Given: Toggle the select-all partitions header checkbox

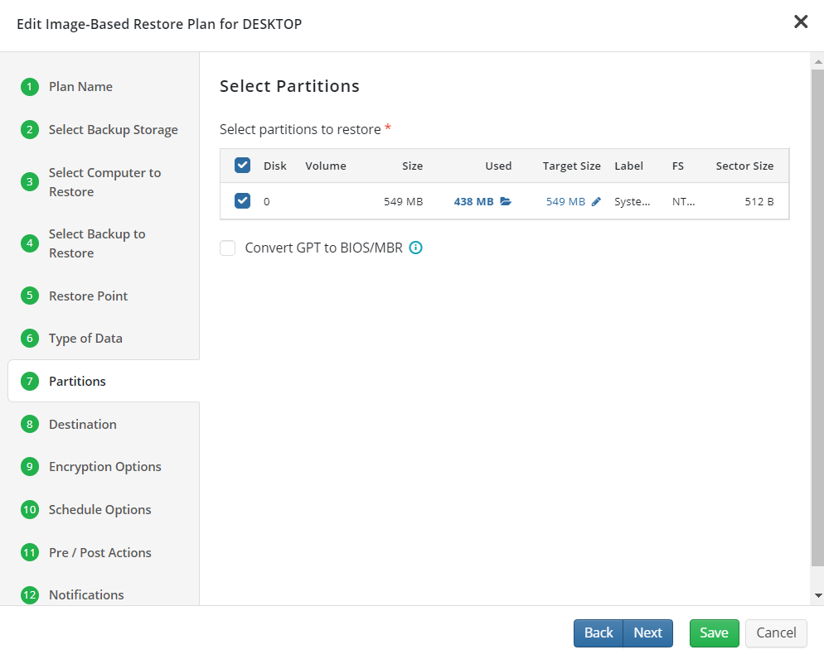Looking at the screenshot, I should point(242,166).
